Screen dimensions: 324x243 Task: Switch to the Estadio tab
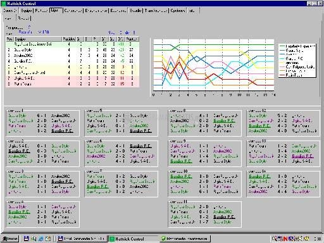pos(135,10)
